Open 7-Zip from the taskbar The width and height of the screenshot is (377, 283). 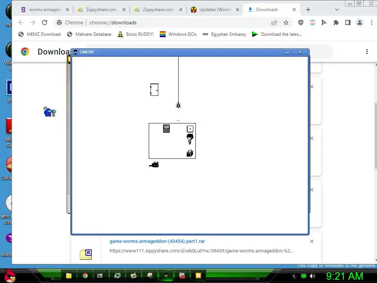click(x=100, y=276)
